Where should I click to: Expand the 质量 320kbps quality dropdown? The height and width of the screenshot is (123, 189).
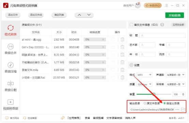(x=144, y=84)
